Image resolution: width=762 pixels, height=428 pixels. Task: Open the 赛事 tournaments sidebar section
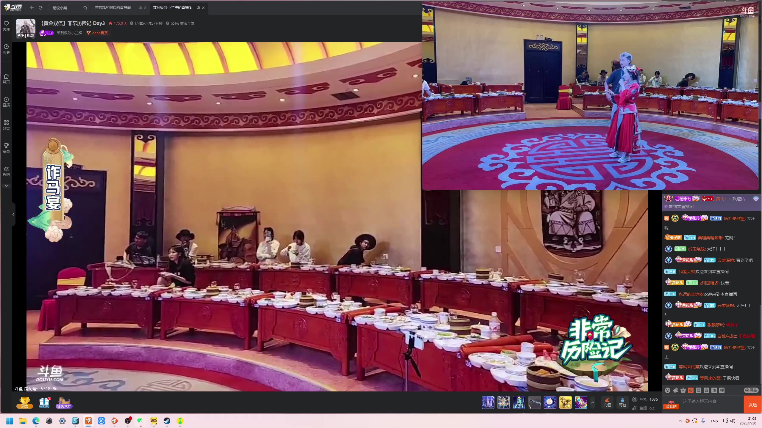coord(6,148)
